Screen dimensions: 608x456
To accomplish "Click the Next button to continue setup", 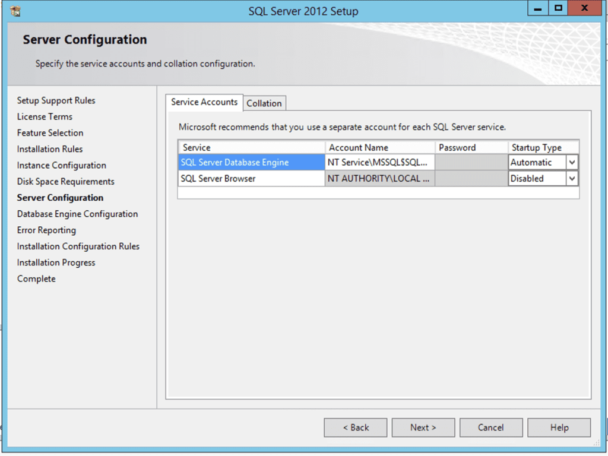I will tap(423, 427).
